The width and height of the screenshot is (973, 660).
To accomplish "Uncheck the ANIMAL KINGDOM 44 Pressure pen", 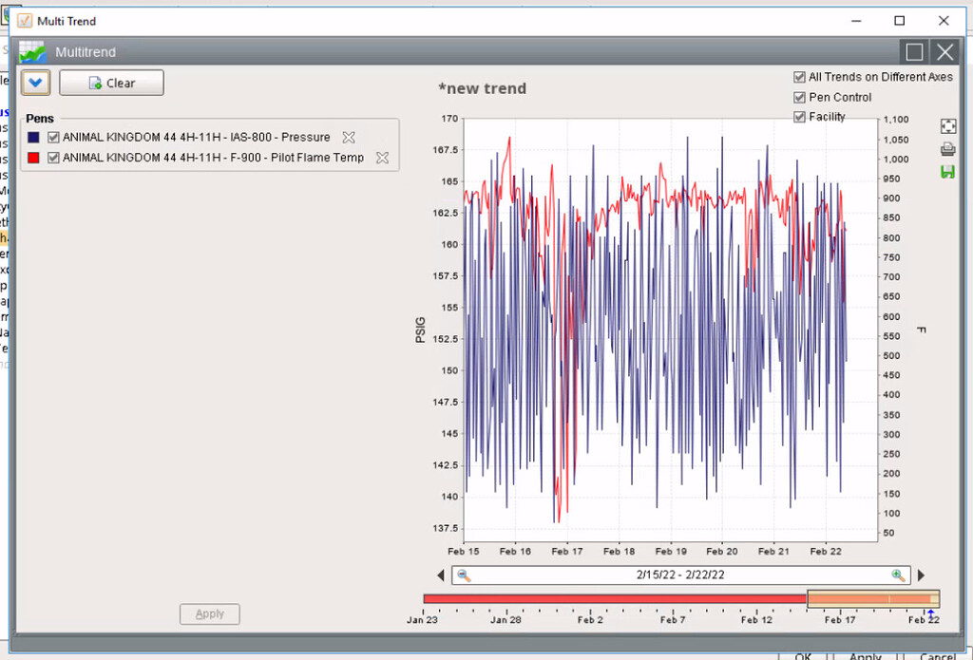I will (x=53, y=137).
